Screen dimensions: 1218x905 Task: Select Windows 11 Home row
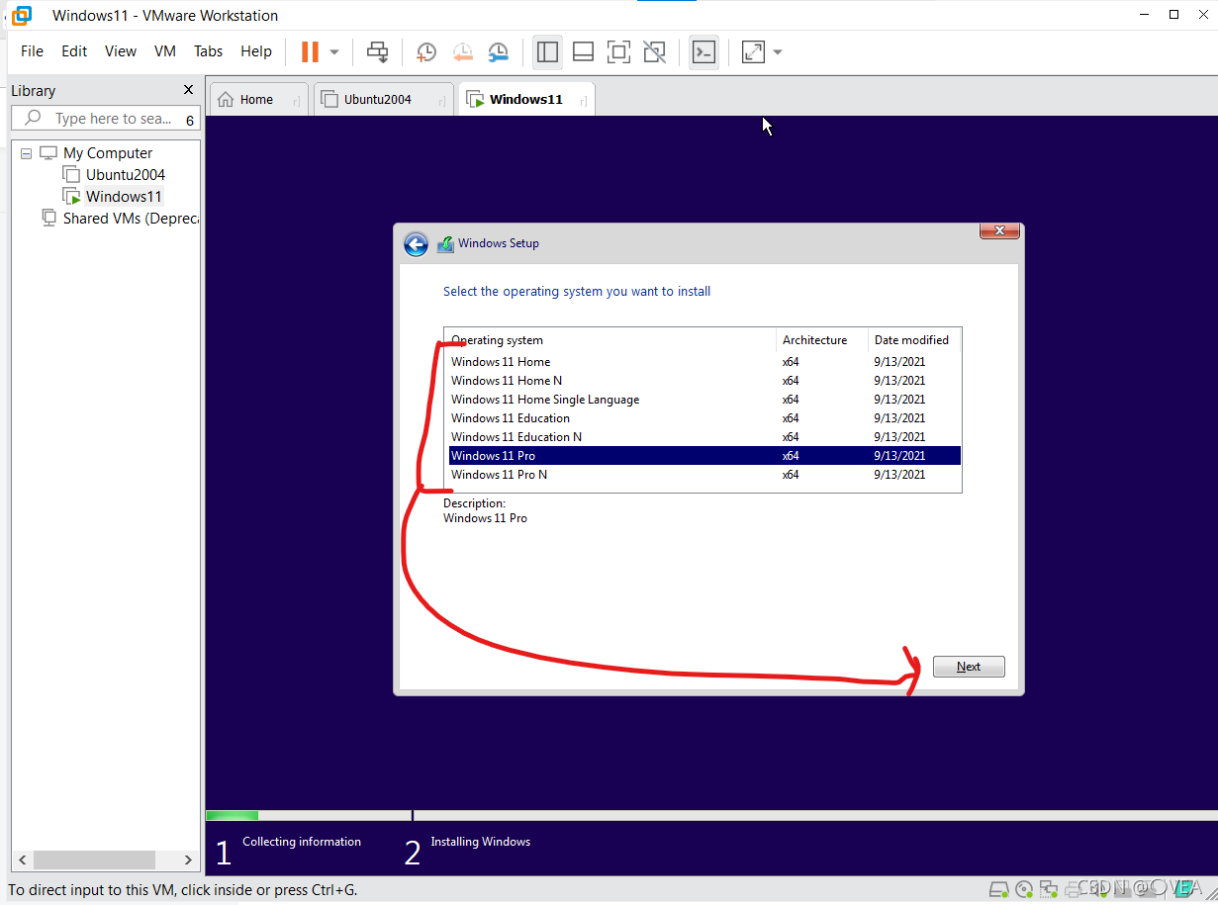tap(704, 362)
